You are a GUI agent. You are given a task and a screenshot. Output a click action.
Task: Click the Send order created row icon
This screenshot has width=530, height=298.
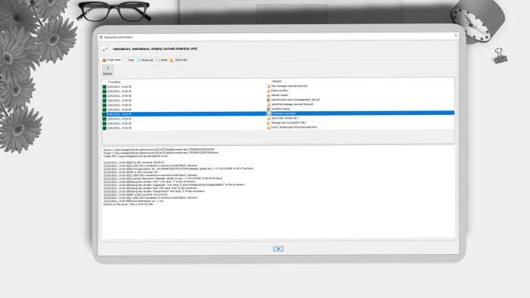click(269, 118)
